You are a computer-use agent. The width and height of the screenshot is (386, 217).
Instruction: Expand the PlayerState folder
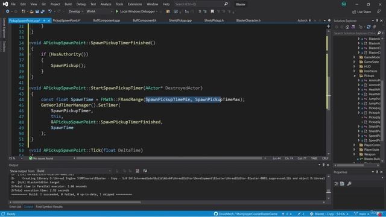coord(355,149)
